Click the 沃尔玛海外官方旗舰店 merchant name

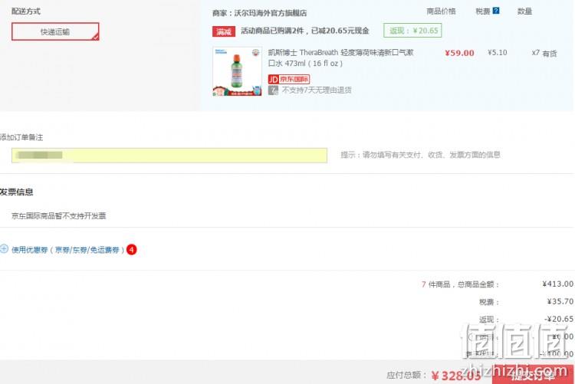click(x=271, y=13)
